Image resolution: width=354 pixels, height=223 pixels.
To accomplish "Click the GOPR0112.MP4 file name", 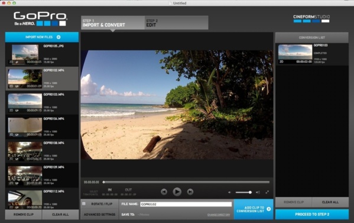I will [x=54, y=191].
